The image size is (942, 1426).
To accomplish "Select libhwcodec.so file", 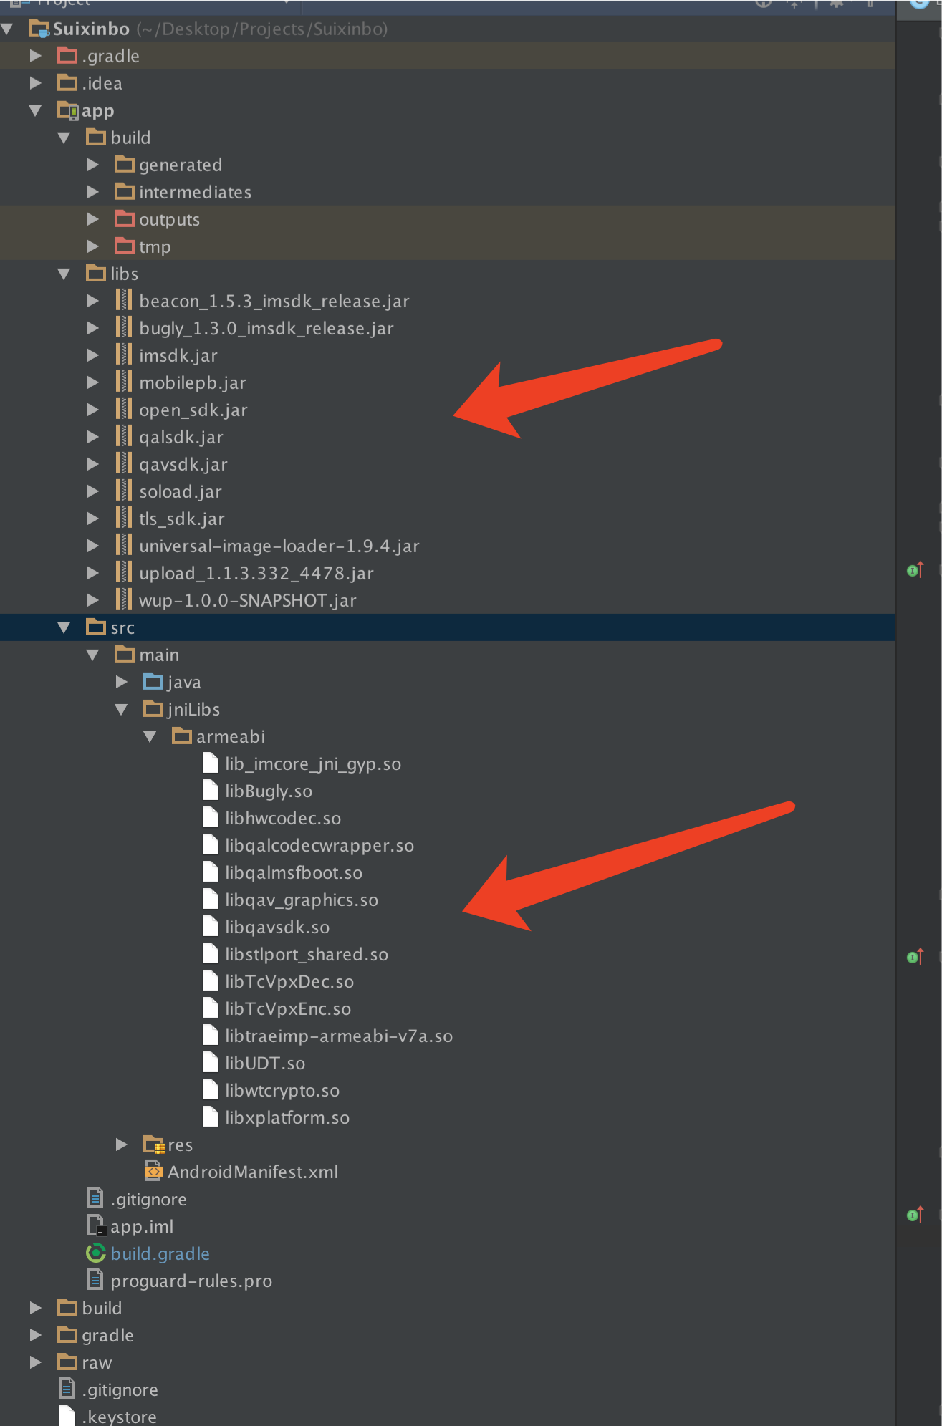I will coord(283,819).
